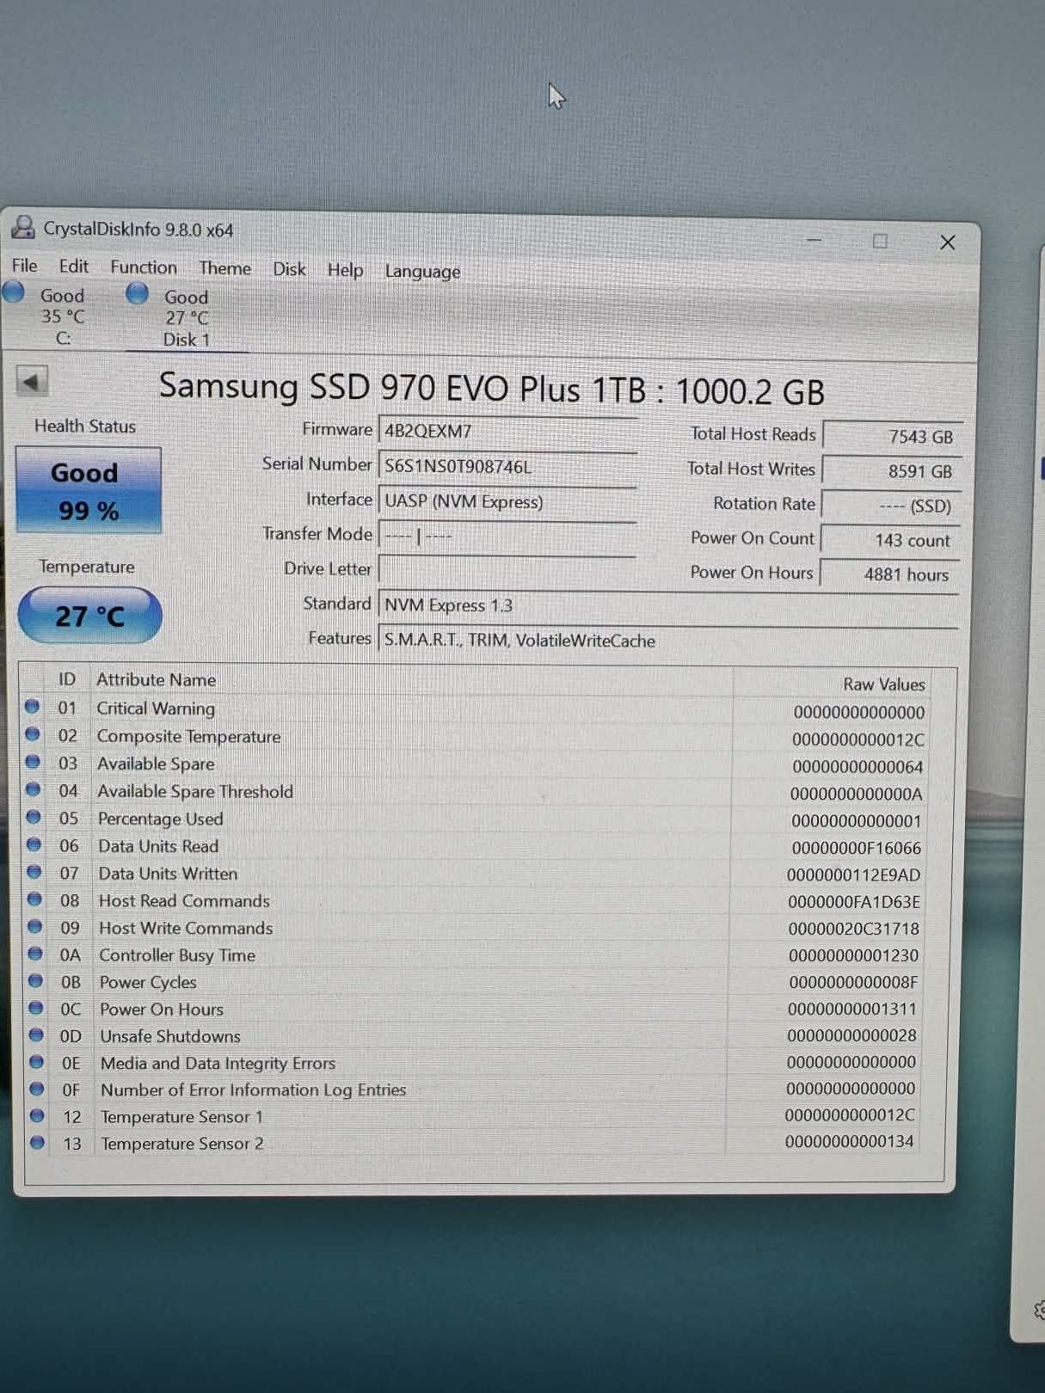Click the CrystalDiskInfo title bar icon

coord(22,227)
